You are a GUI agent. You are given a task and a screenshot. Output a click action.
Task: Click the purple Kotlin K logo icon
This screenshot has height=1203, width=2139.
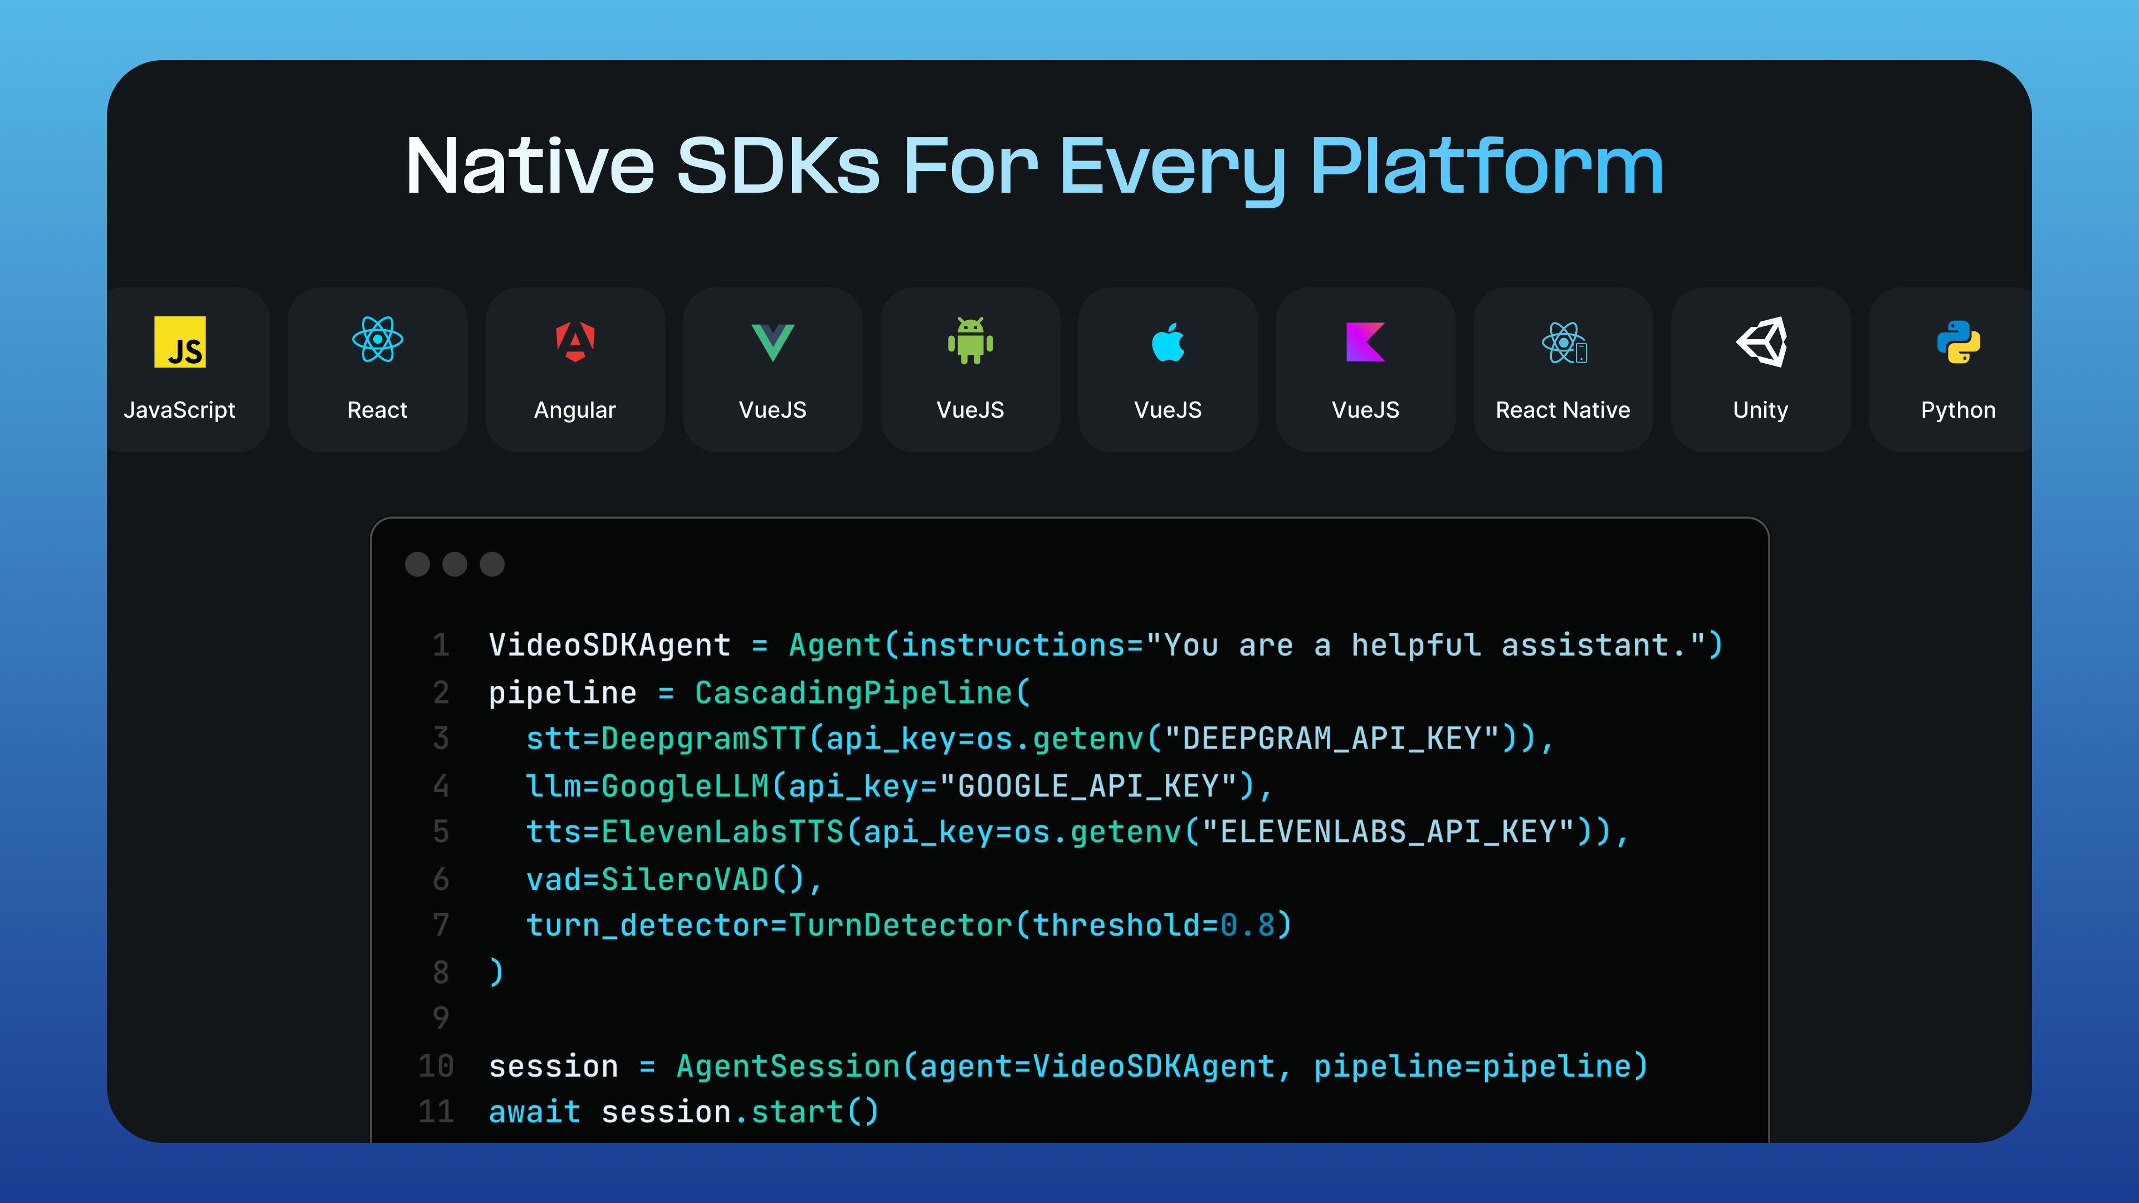tap(1365, 341)
